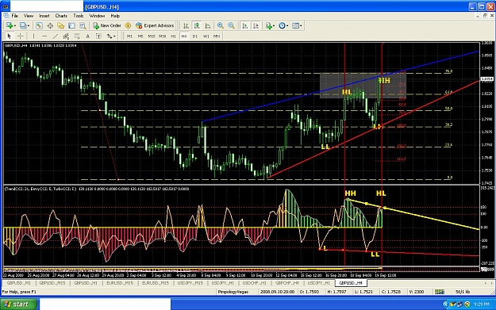Click the connection status bars icon
The height and width of the screenshot is (310, 496).
coord(440,292)
